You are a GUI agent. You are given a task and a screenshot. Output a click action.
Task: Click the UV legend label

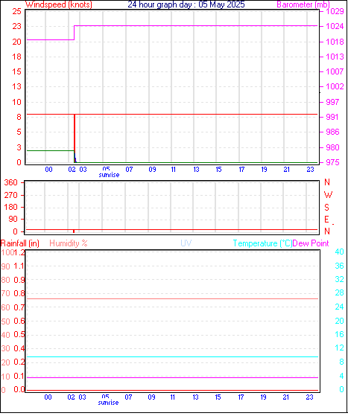click(186, 243)
